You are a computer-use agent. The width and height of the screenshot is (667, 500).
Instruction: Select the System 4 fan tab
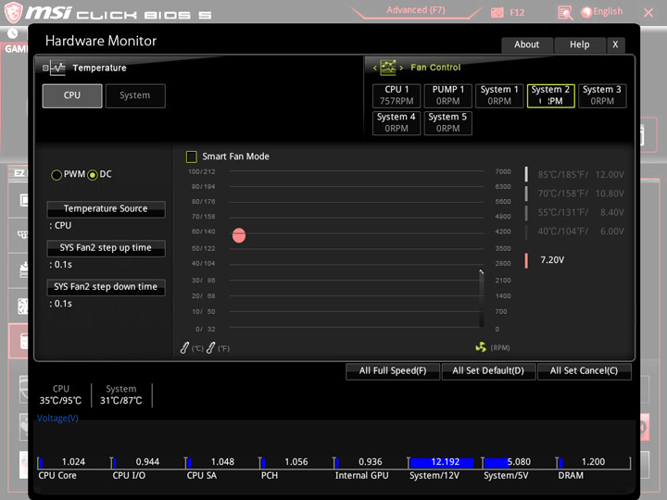(x=396, y=123)
